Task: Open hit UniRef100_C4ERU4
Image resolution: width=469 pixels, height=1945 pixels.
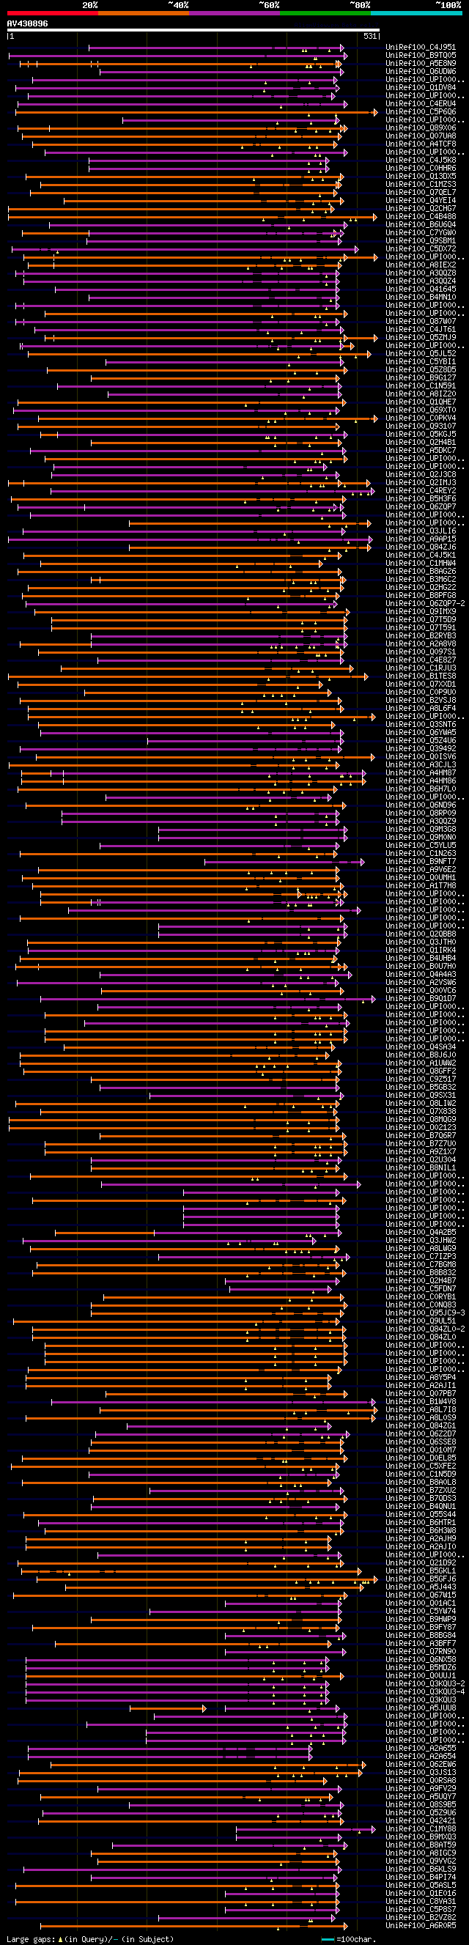Action: (421, 103)
